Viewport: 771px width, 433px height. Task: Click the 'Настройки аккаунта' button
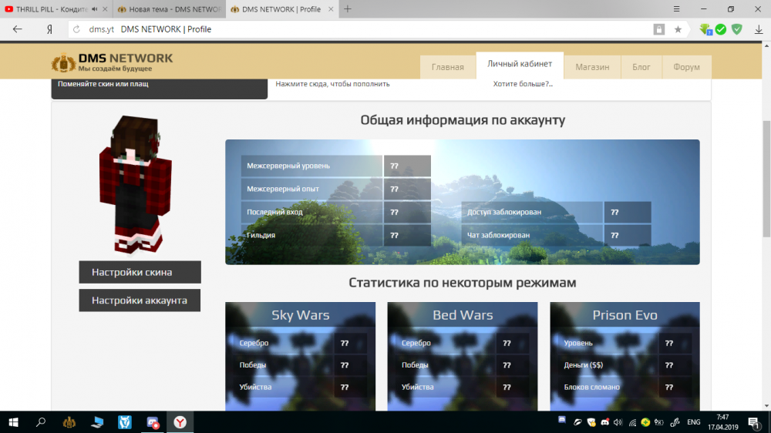coord(140,300)
